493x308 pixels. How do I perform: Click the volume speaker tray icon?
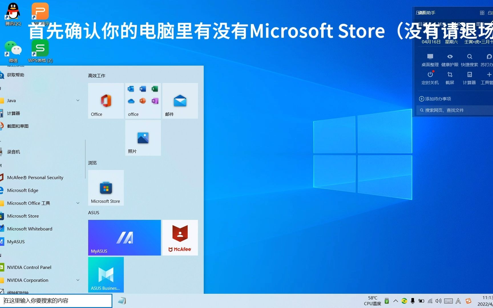click(x=439, y=301)
